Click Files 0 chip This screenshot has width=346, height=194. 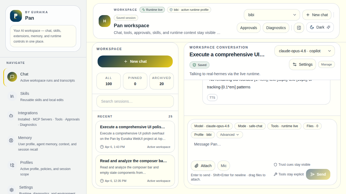pyautogui.click(x=312, y=126)
